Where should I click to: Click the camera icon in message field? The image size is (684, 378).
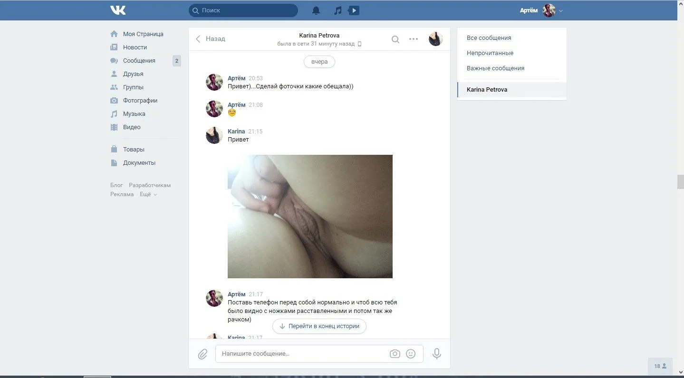pyautogui.click(x=395, y=354)
